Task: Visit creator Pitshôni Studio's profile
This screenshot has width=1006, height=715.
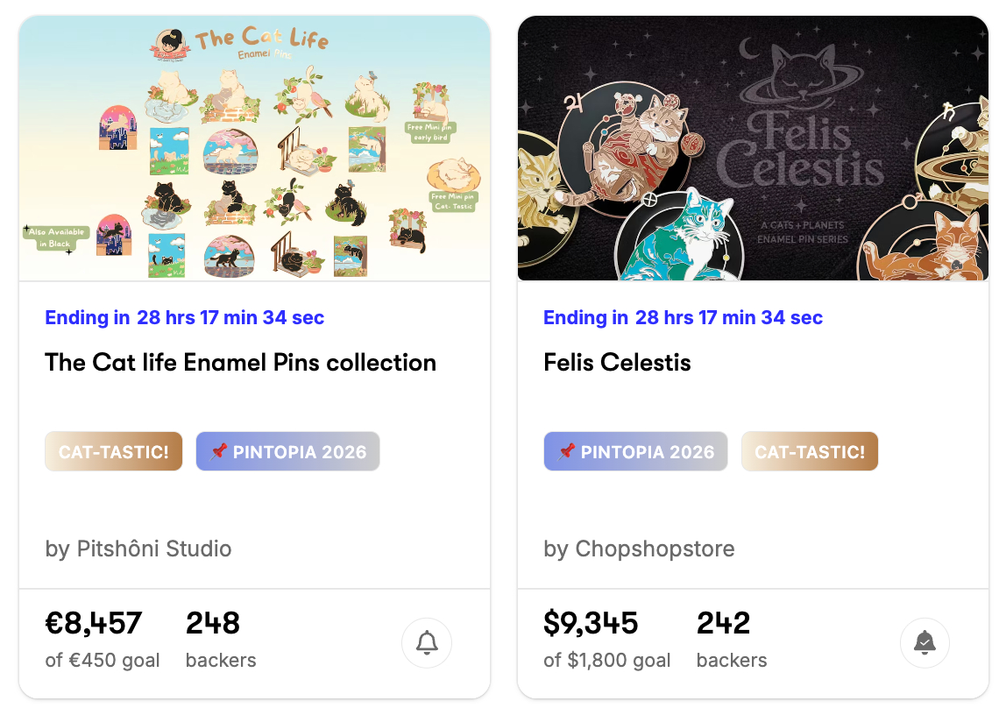Action: [138, 549]
